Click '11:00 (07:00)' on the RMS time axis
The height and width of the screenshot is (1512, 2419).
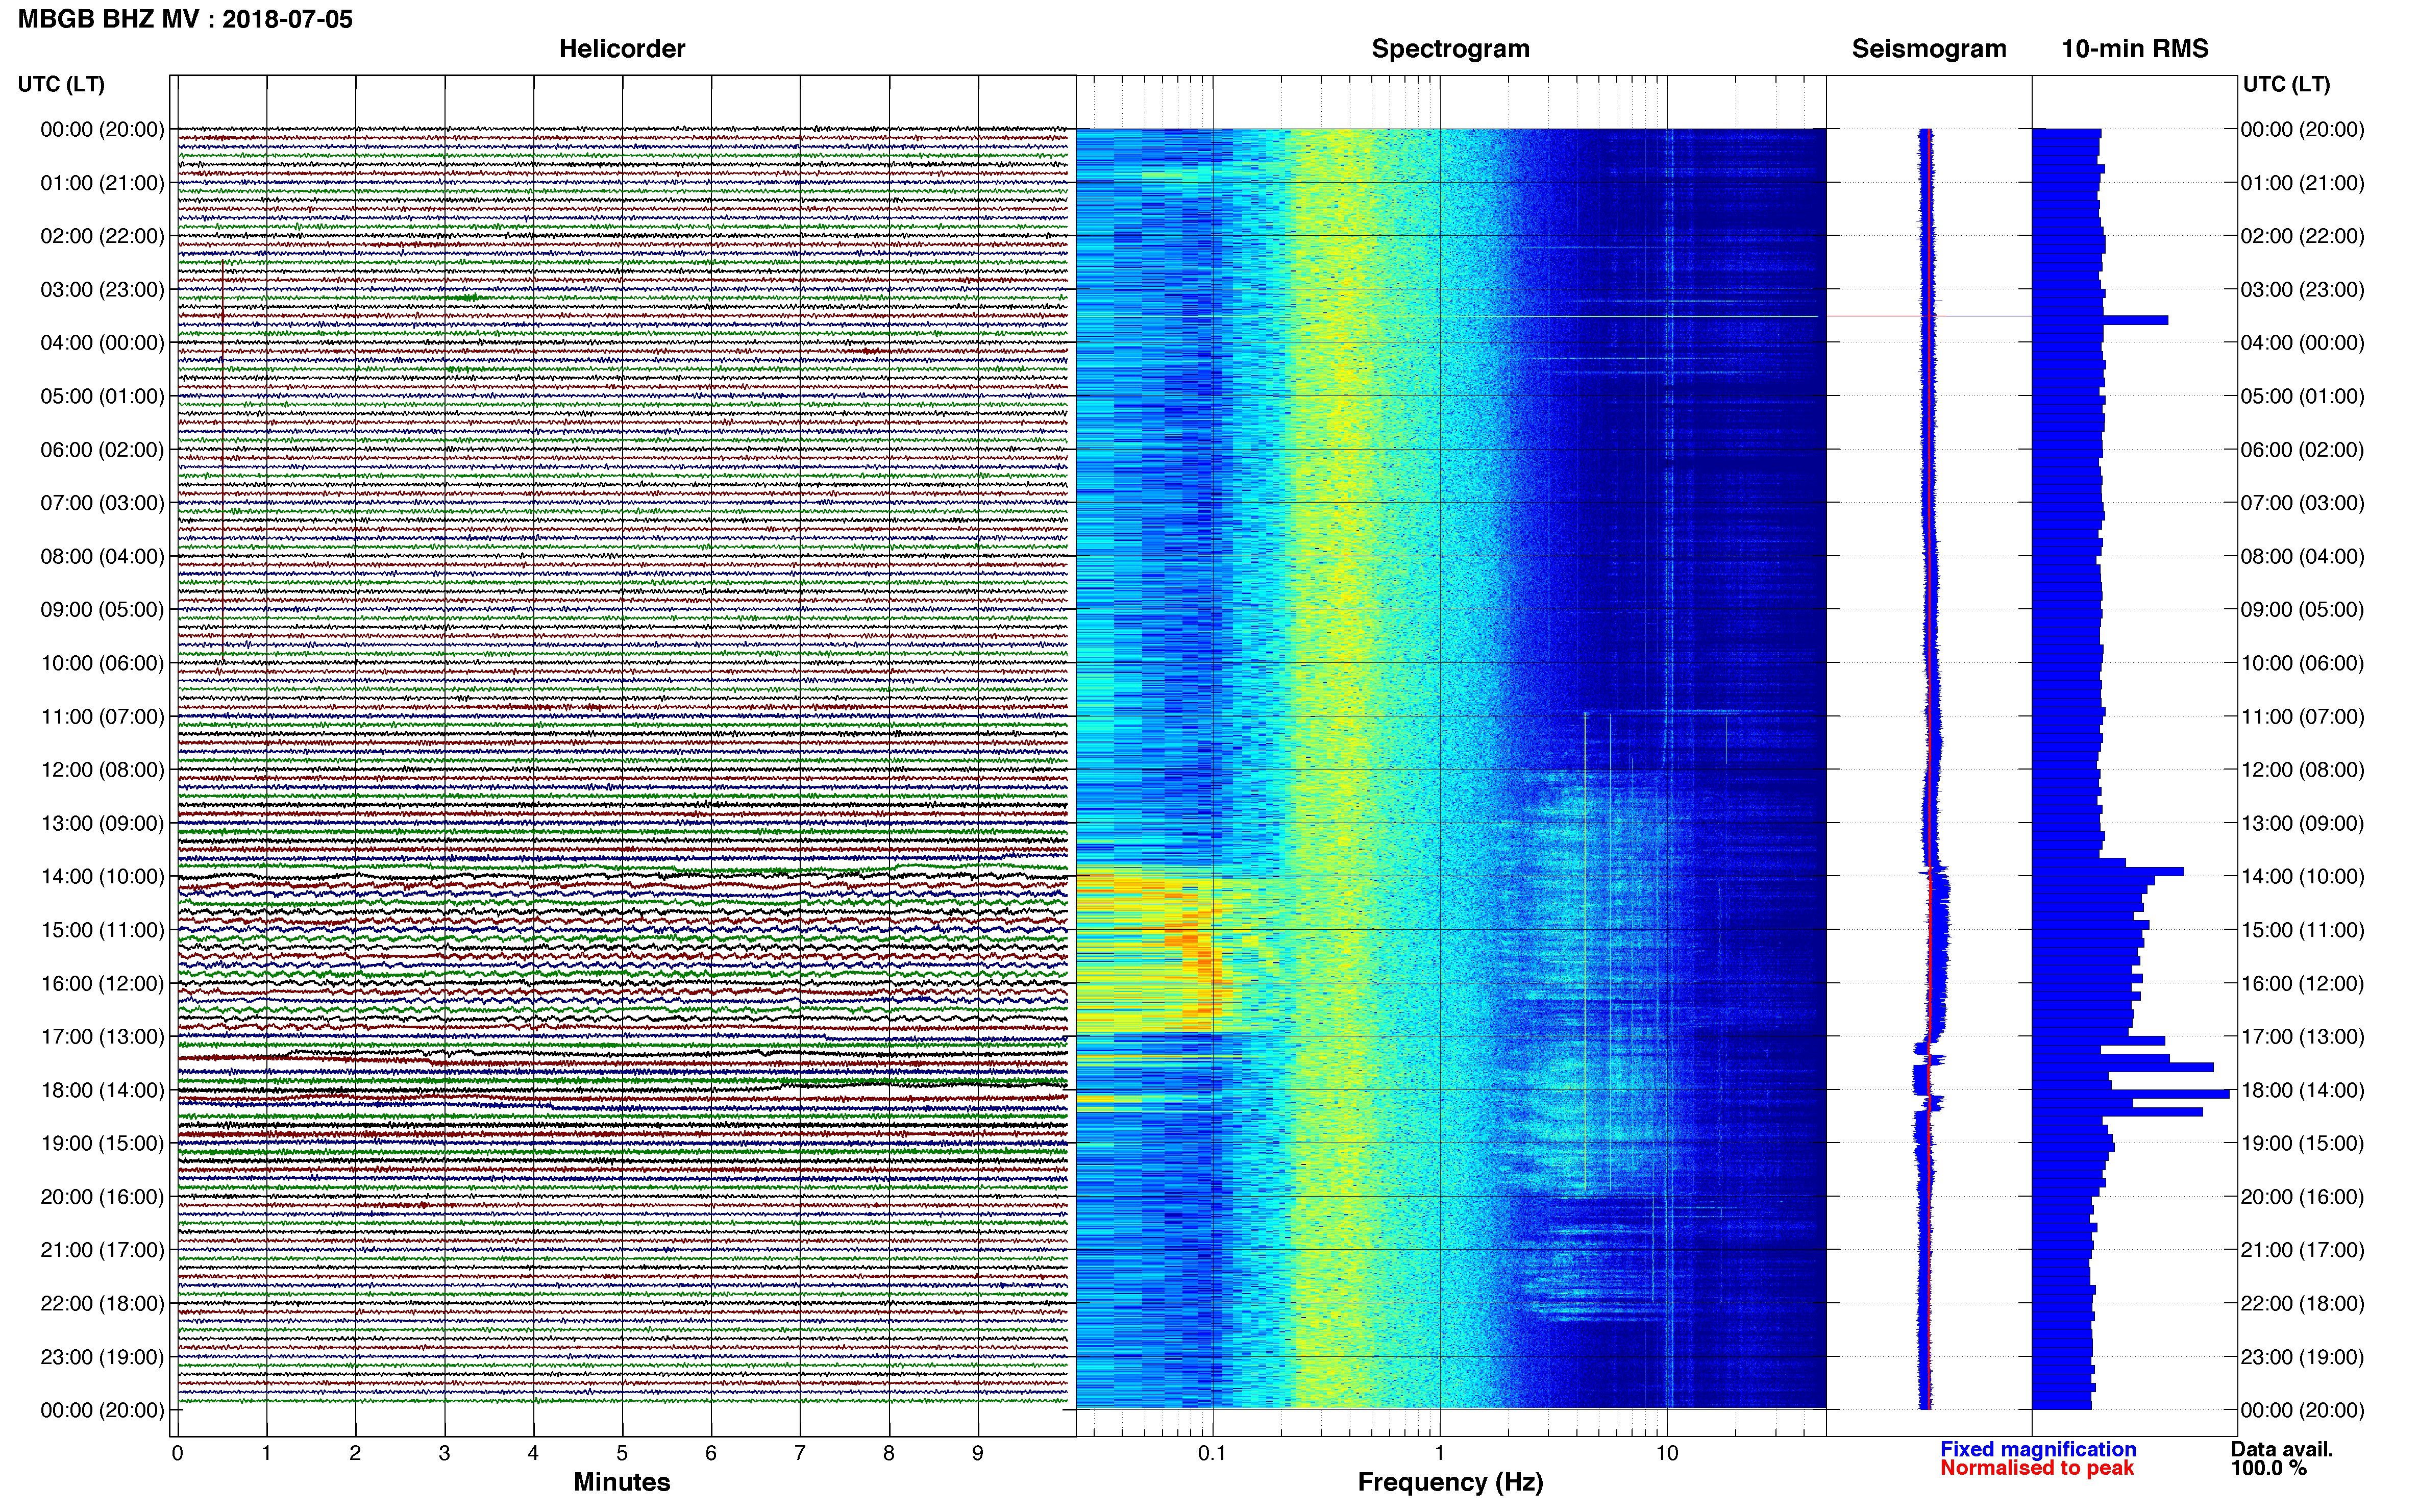coord(2302,716)
